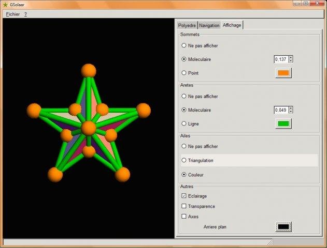Screen dimensions: 327x248
Task: Click the GSolaar star icon in title bar
Action: (6, 4)
